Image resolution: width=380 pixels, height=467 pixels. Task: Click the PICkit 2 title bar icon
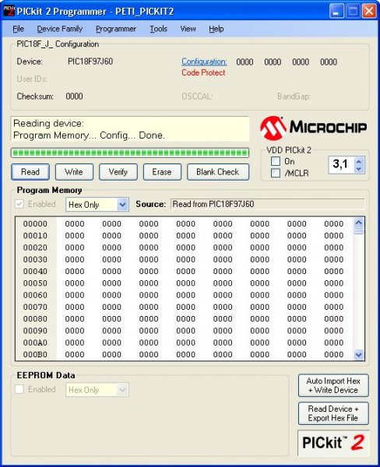click(9, 11)
